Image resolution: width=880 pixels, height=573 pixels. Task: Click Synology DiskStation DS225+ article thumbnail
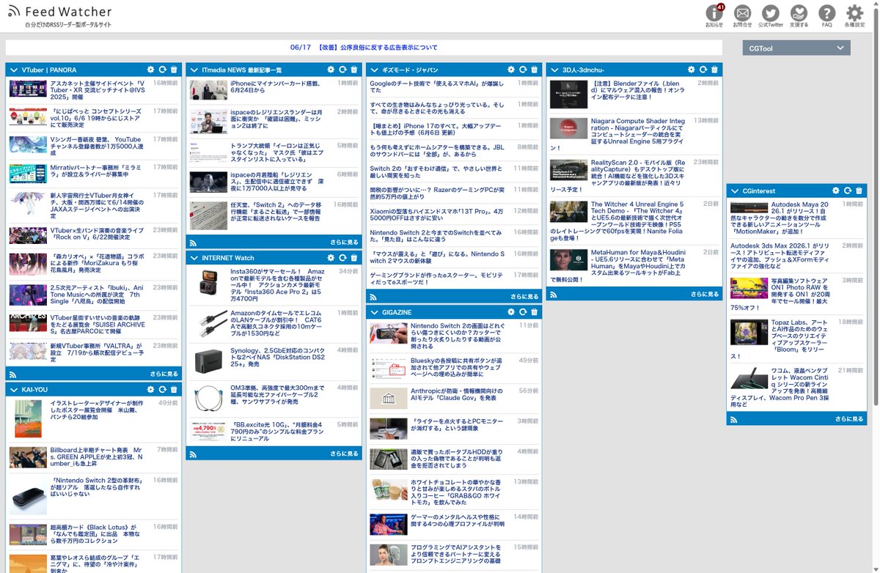(208, 361)
